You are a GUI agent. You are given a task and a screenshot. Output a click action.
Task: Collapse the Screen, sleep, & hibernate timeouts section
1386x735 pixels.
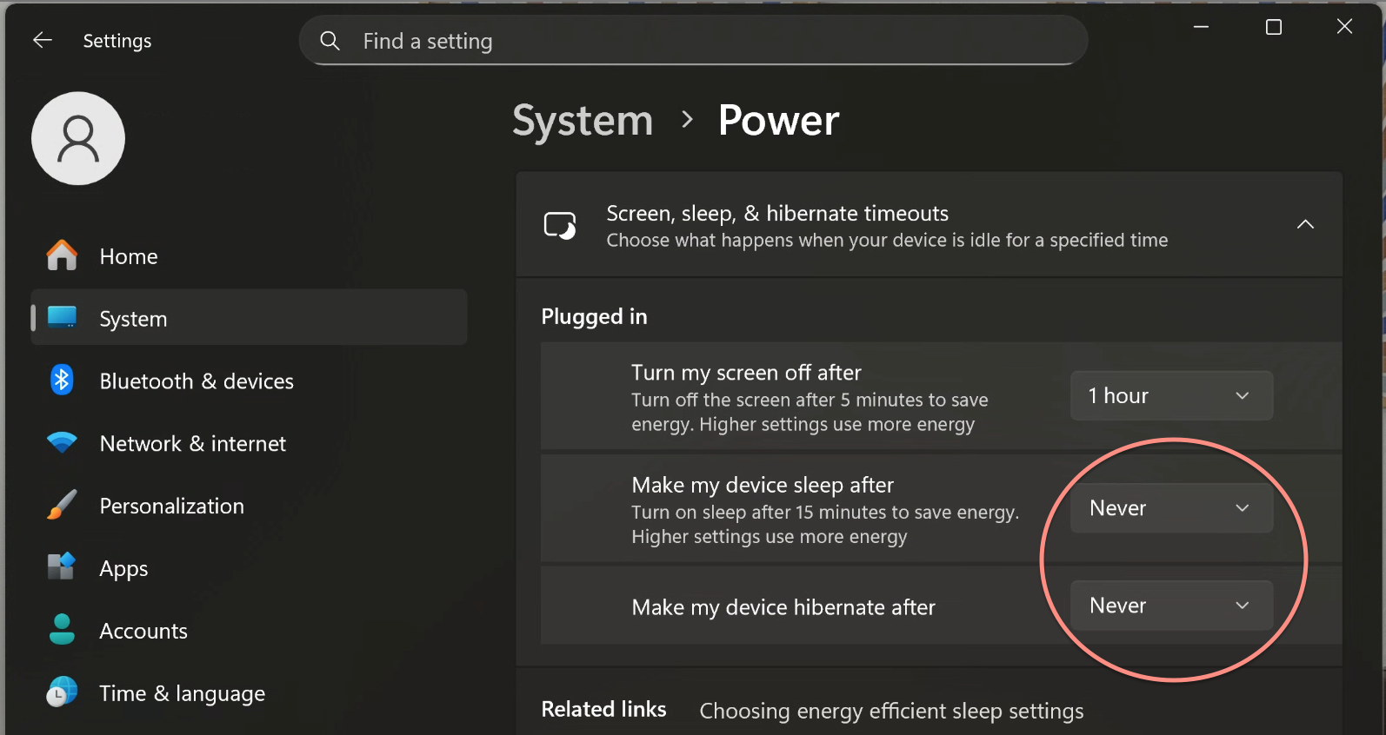pyautogui.click(x=1305, y=224)
